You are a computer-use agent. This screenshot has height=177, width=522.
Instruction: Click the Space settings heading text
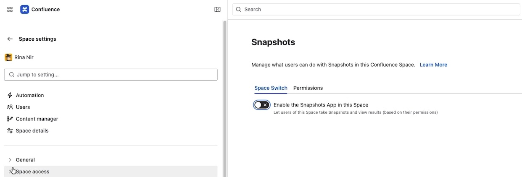[37, 39]
